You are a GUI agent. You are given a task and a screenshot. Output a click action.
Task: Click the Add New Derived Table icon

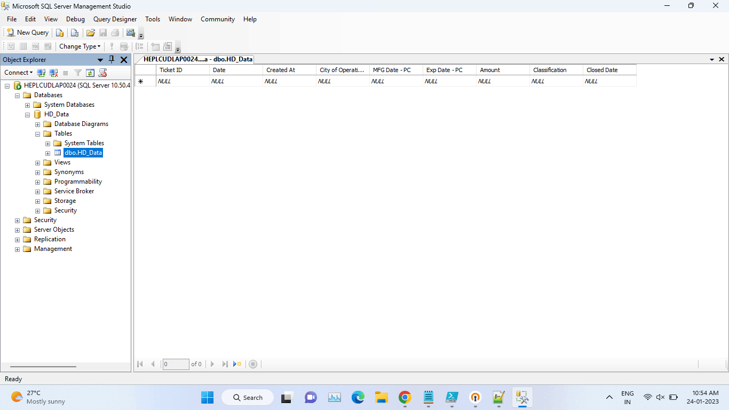click(x=168, y=46)
